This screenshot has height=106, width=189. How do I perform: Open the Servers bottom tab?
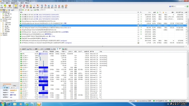coord(47,49)
